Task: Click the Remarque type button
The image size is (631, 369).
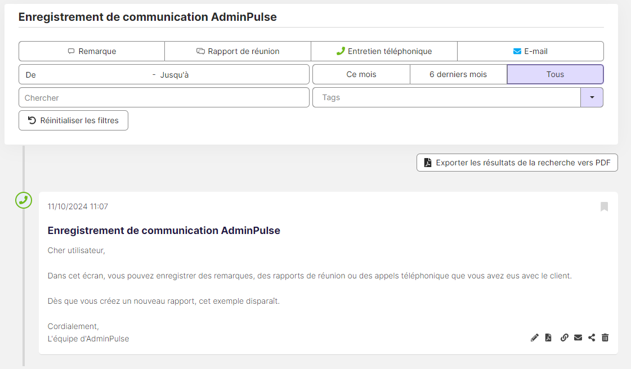Action: (92, 51)
